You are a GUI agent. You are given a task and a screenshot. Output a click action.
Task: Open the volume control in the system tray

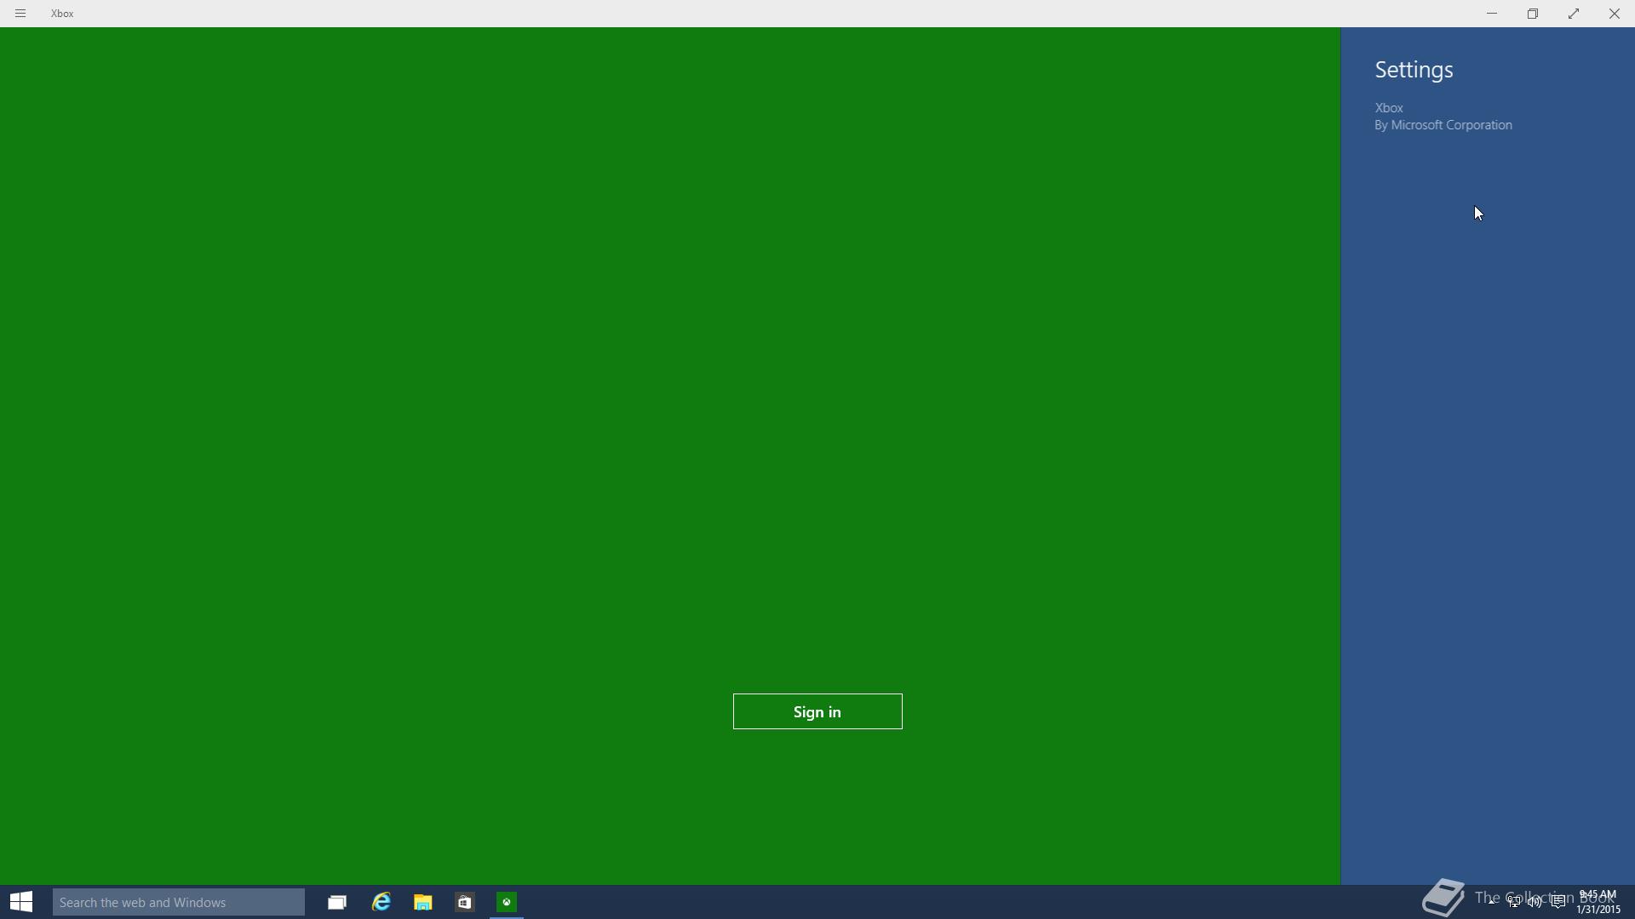1535,902
